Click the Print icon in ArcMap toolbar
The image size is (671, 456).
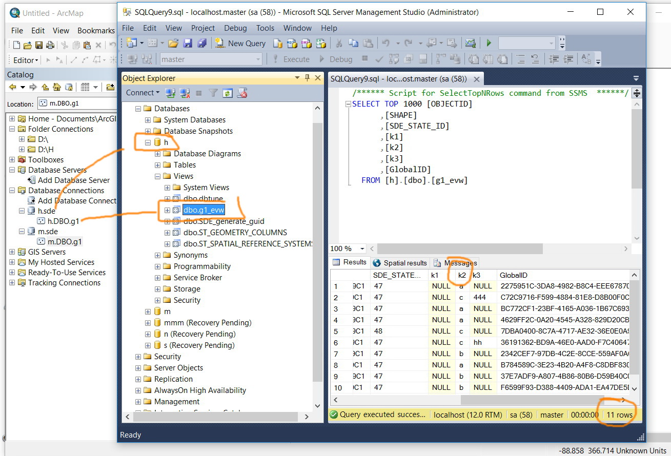click(x=50, y=45)
